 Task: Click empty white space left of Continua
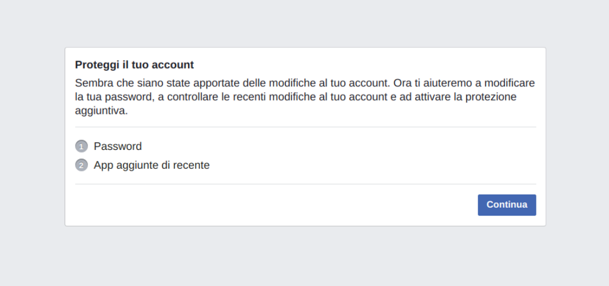[272, 205]
